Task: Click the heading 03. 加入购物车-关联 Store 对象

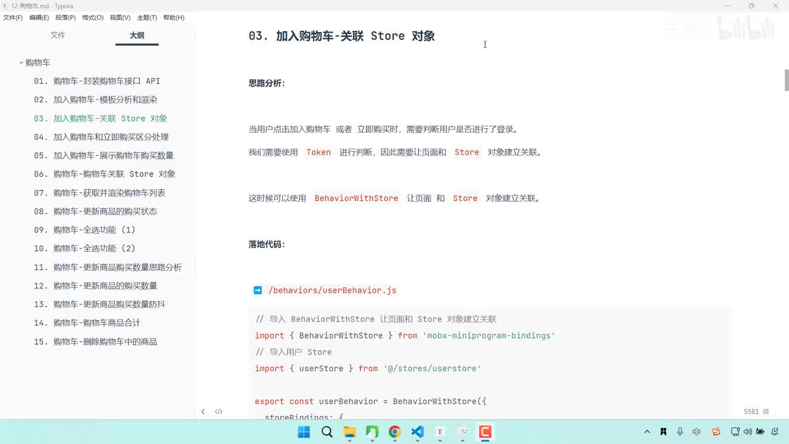Action: pyautogui.click(x=341, y=36)
